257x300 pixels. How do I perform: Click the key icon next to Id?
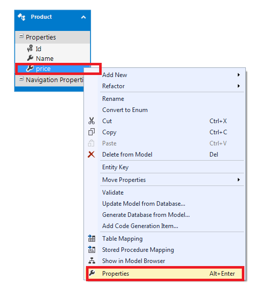tap(30, 49)
